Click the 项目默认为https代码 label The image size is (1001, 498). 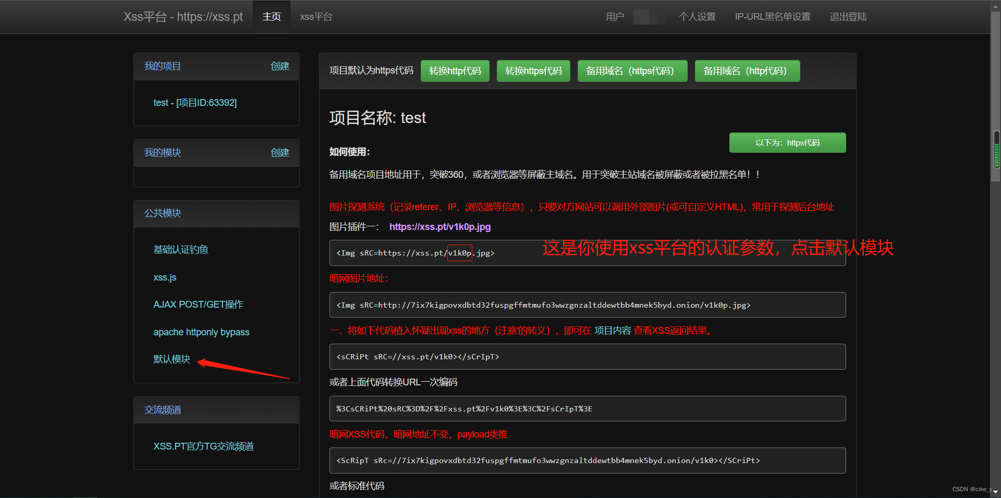(371, 70)
